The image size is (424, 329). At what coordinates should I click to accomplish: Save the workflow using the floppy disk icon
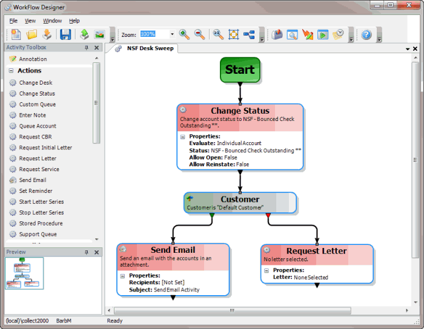coord(65,34)
